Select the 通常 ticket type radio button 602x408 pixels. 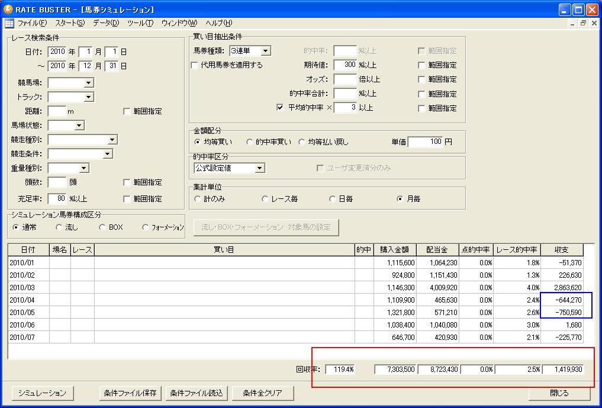coord(16,227)
